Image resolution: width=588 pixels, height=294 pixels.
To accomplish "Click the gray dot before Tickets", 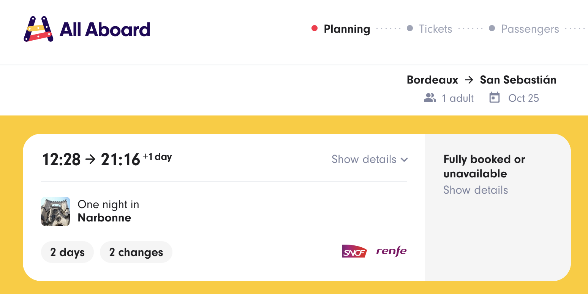I will coord(410,28).
